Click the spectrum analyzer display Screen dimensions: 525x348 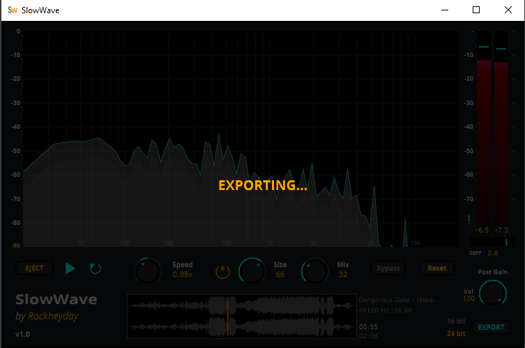coord(241,139)
